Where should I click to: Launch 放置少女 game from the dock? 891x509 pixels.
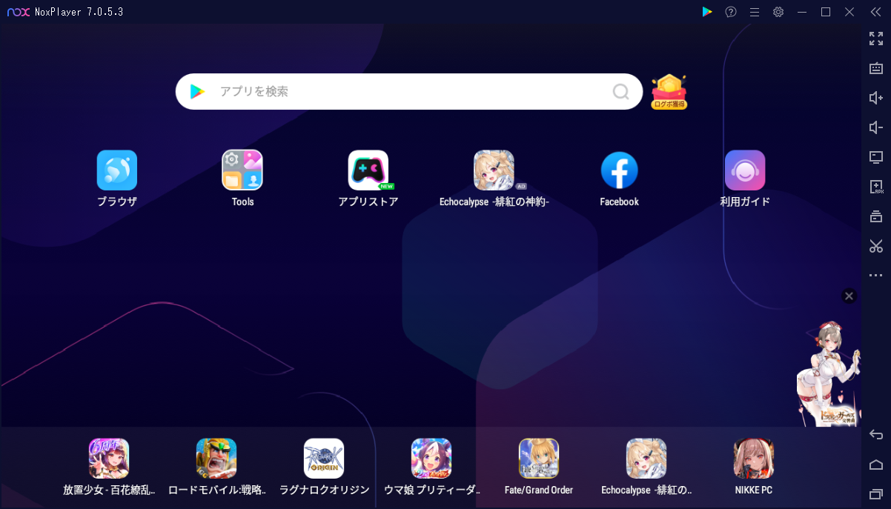(x=109, y=458)
